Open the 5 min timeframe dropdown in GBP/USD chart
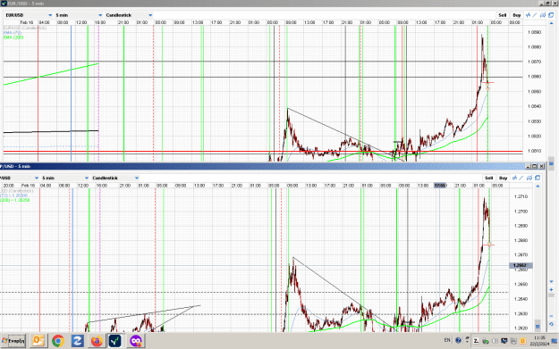The width and height of the screenshot is (559, 349). (x=65, y=178)
